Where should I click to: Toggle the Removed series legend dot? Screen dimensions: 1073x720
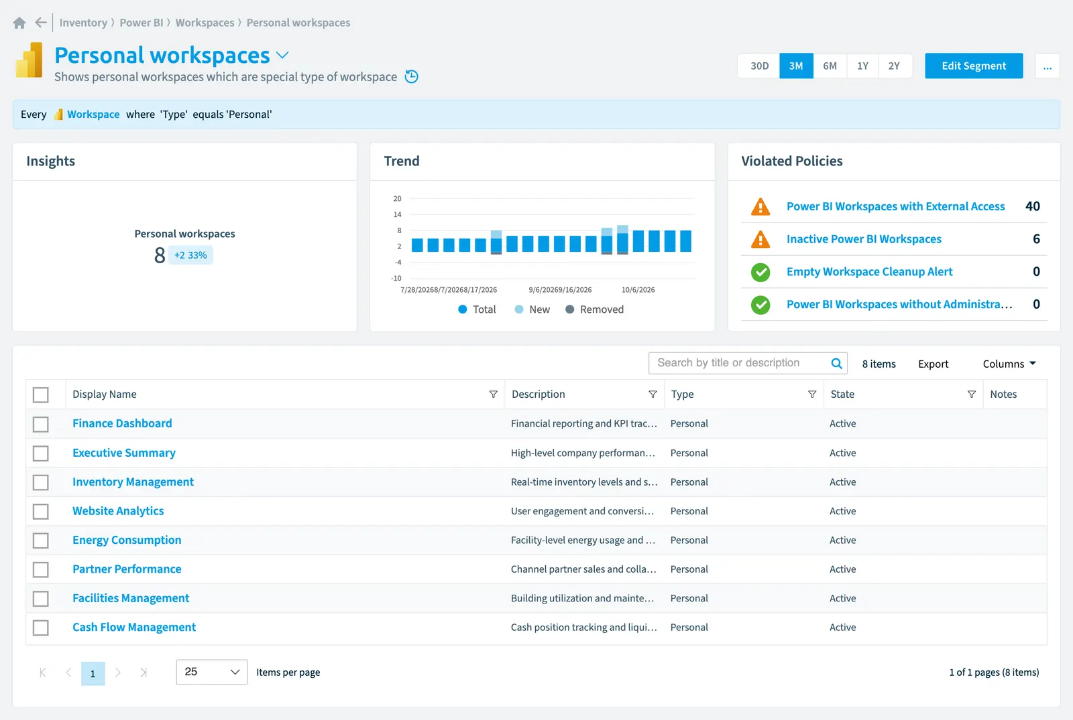(569, 309)
